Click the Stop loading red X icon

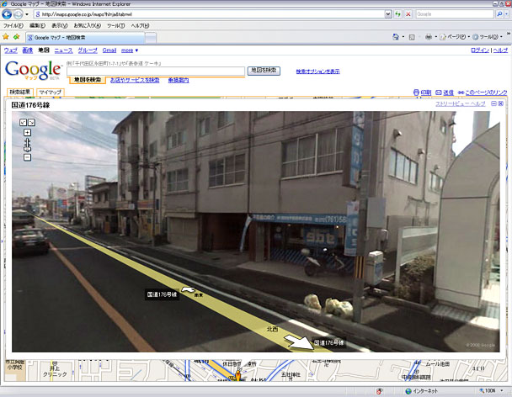click(408, 14)
